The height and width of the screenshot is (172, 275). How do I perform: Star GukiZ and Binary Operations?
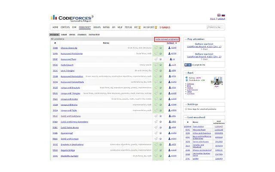coord(160,122)
